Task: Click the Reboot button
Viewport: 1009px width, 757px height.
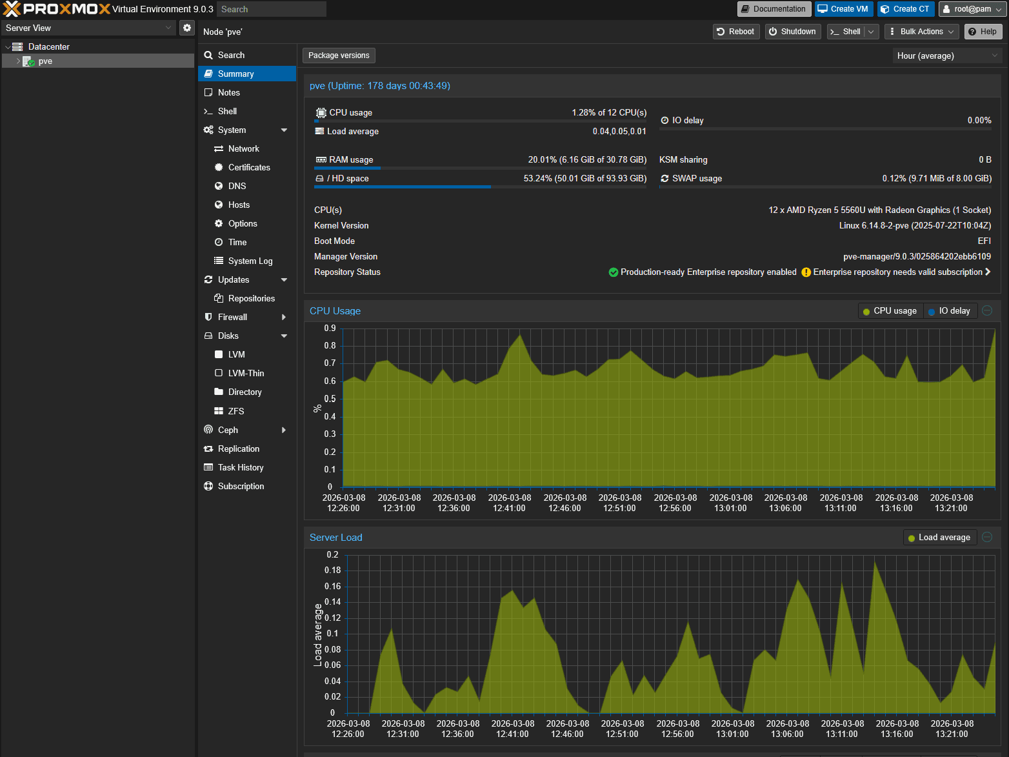Action: pos(736,32)
